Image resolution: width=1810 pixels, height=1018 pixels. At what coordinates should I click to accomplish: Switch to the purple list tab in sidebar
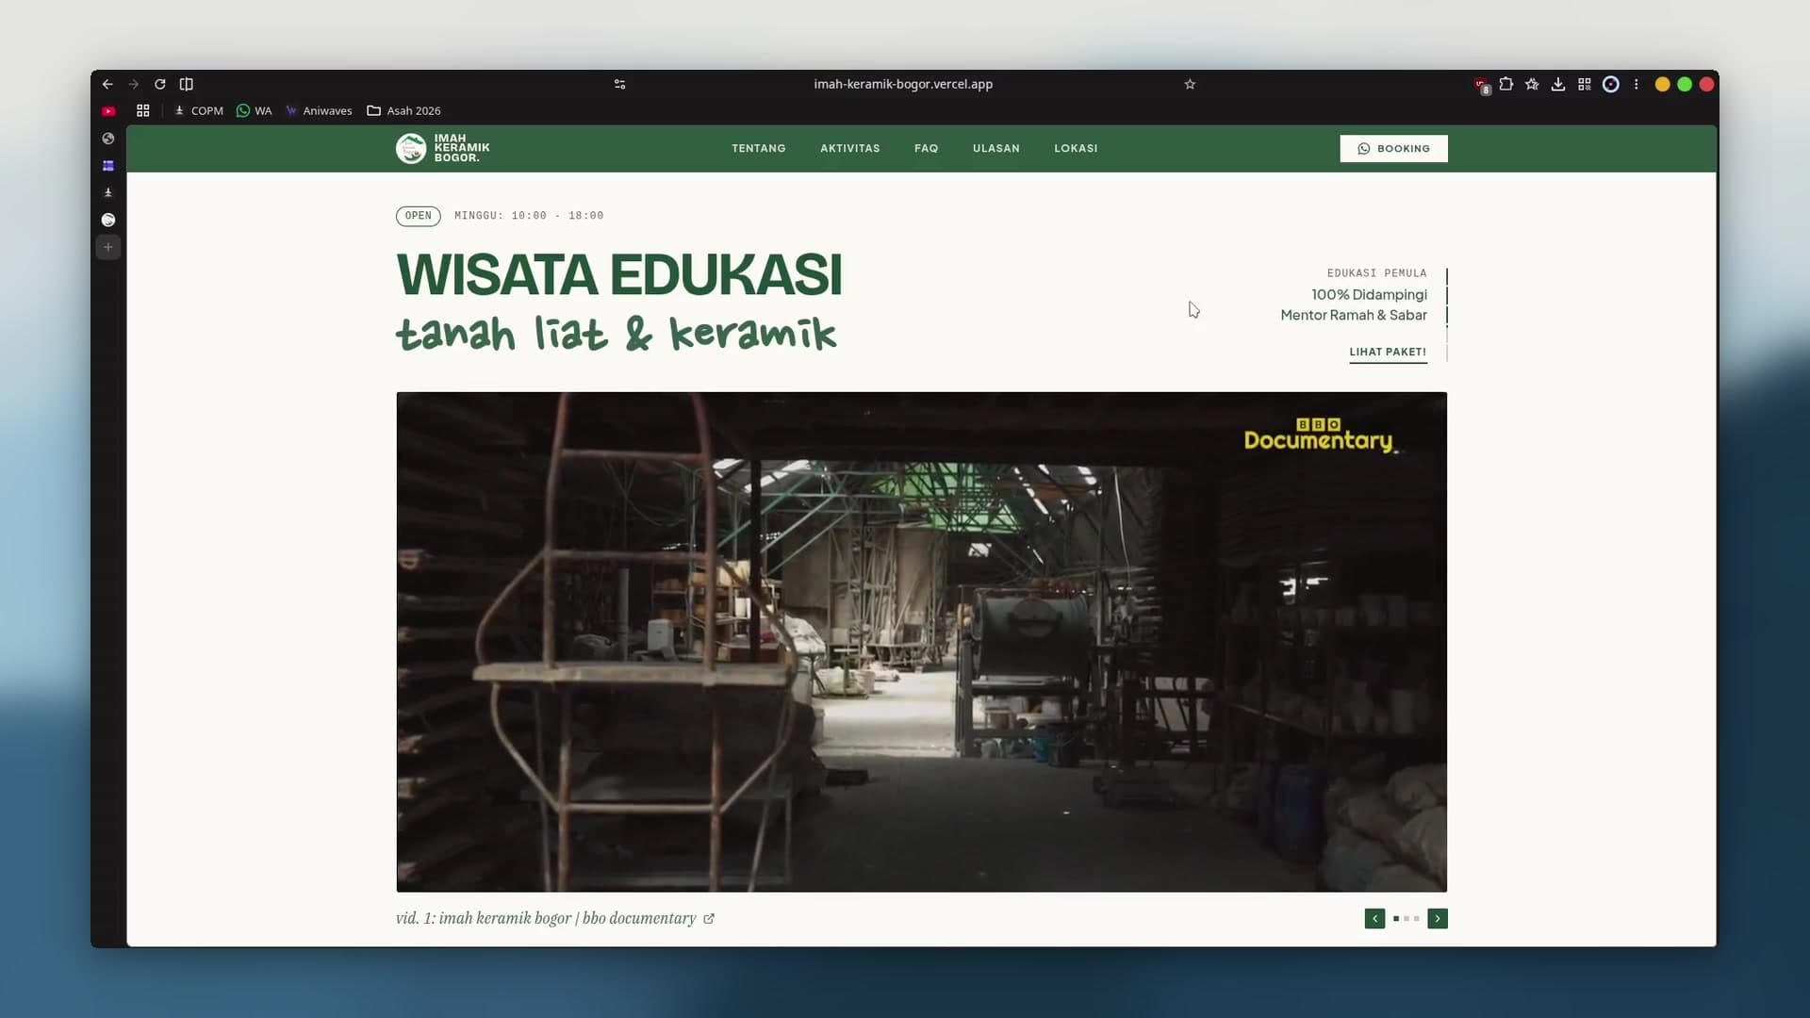(x=108, y=166)
